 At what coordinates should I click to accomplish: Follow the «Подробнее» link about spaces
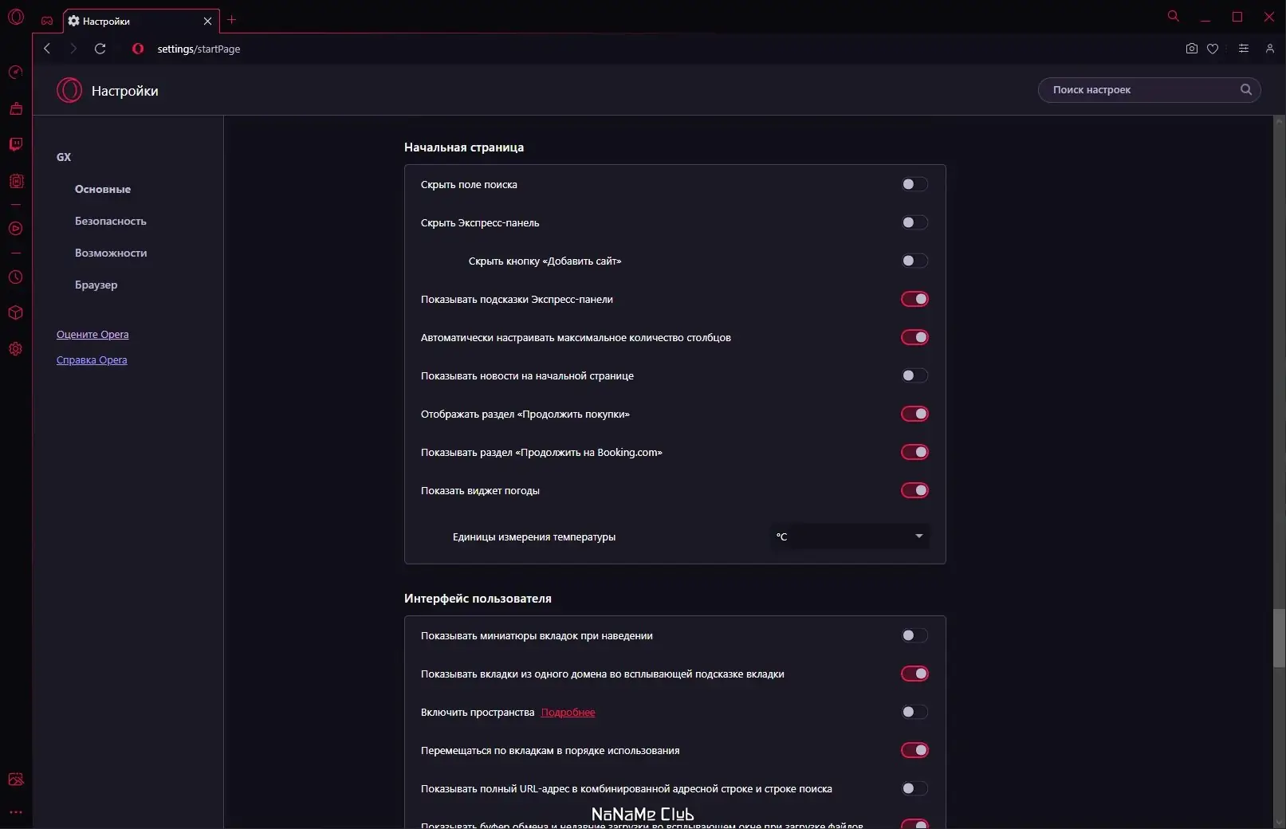[x=568, y=713]
